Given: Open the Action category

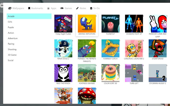Looking at the screenshot, I should click(x=29, y=33).
